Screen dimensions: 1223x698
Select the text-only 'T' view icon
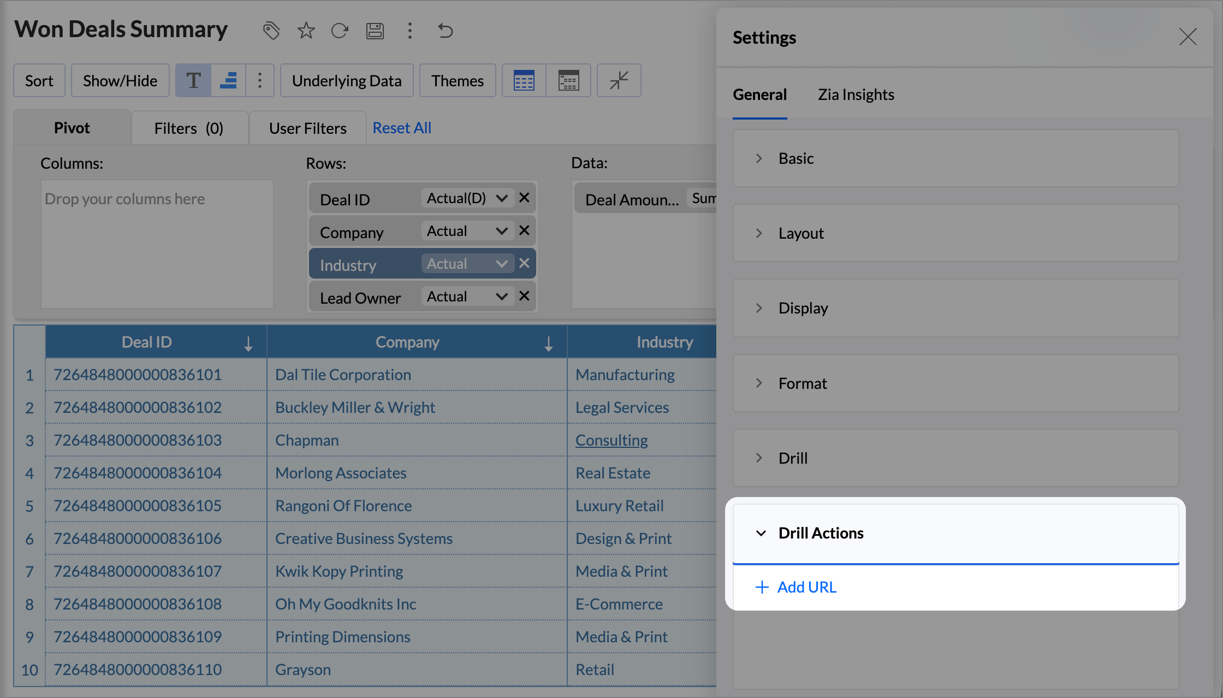tap(193, 81)
